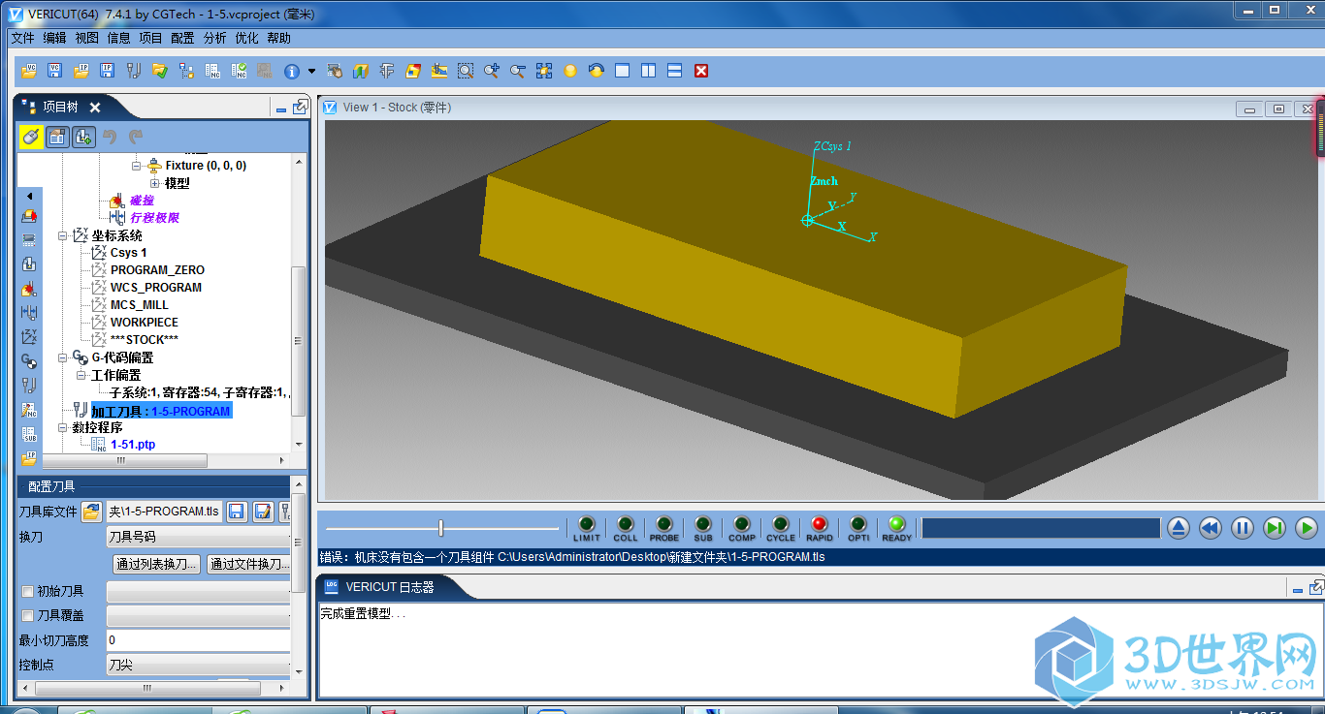The image size is (1325, 714).
Task: Open dropdown arrow beside Info icon
Action: pos(311,71)
